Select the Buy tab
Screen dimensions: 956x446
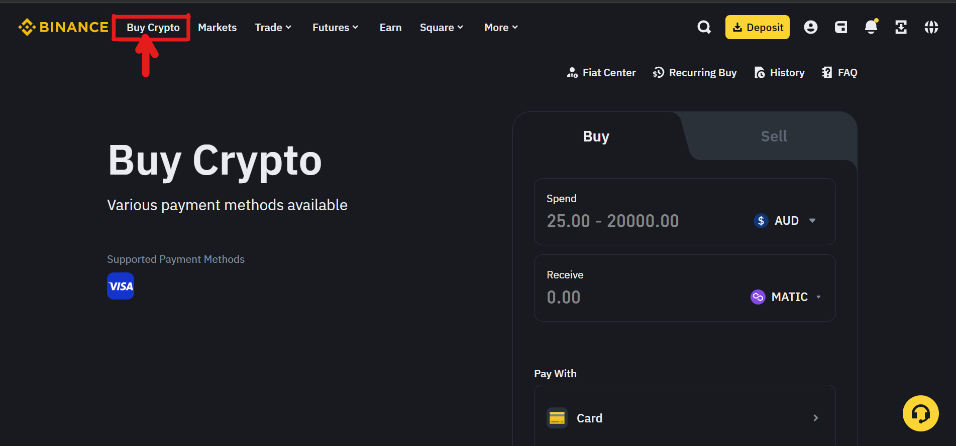point(596,136)
